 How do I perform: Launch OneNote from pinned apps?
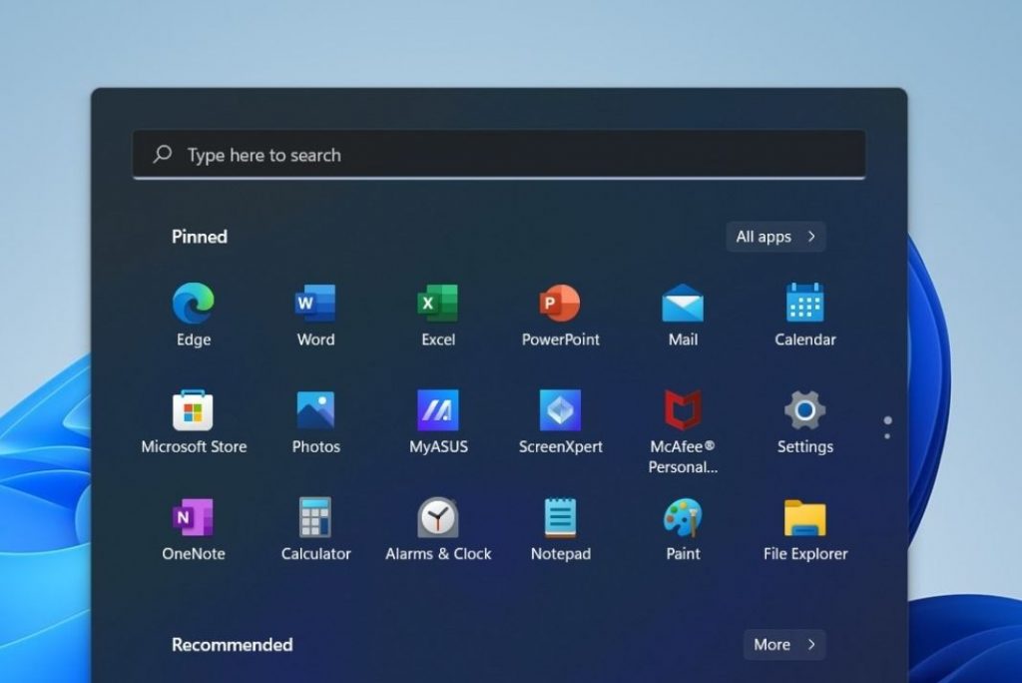pyautogui.click(x=194, y=517)
